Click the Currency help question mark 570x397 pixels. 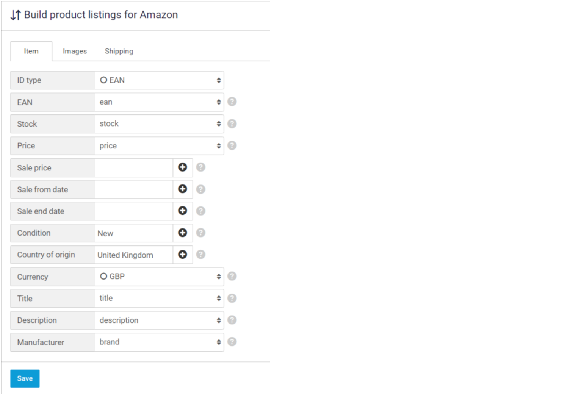click(x=232, y=276)
